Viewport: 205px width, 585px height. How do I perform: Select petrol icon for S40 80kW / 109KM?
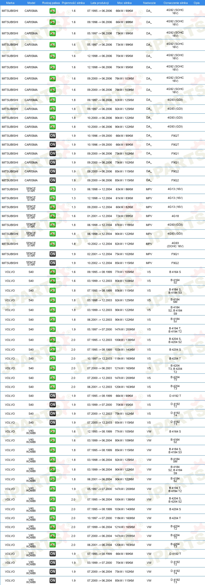(53, 281)
